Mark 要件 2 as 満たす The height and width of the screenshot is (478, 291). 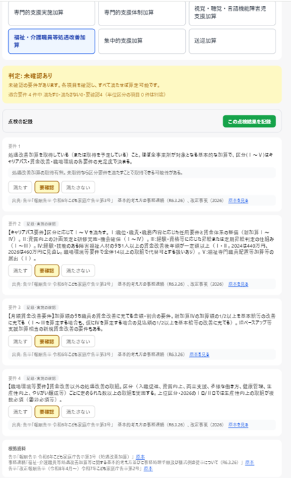[20, 271]
